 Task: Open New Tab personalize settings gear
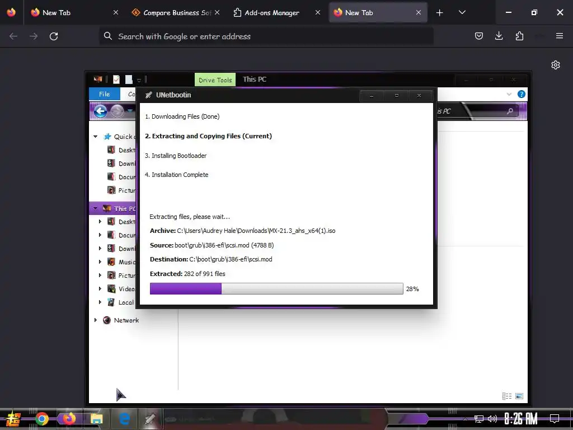click(x=556, y=65)
